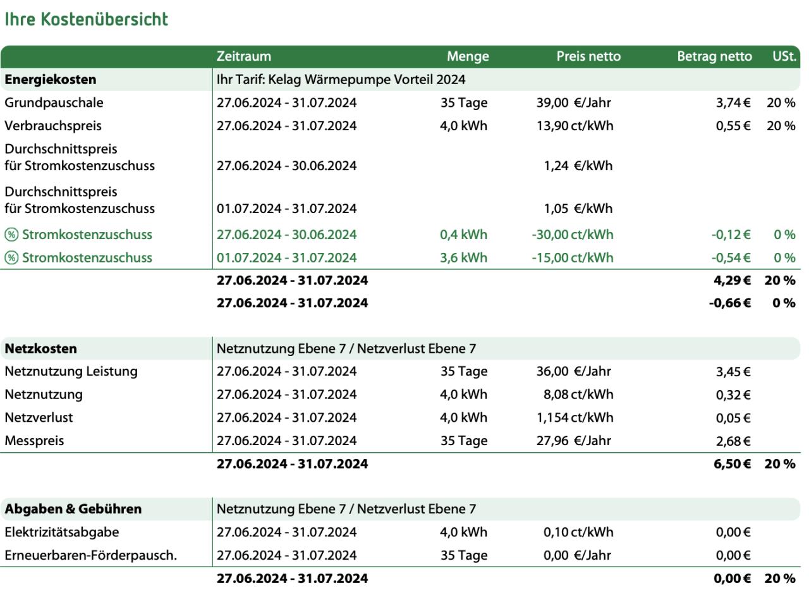Select the Preis netto column header
This screenshot has height=602, width=809.
(x=588, y=56)
